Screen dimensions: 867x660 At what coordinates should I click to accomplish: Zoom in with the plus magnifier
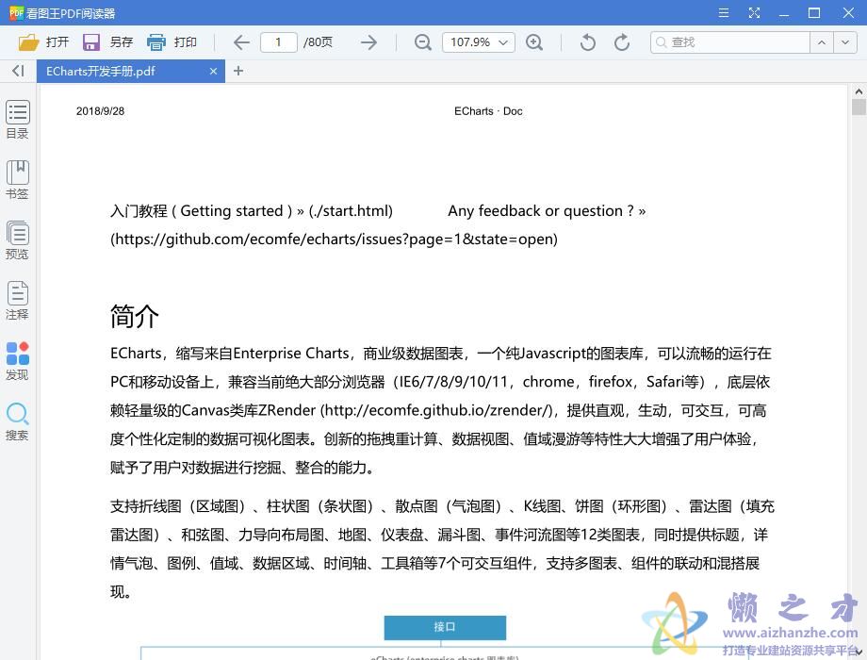[534, 42]
